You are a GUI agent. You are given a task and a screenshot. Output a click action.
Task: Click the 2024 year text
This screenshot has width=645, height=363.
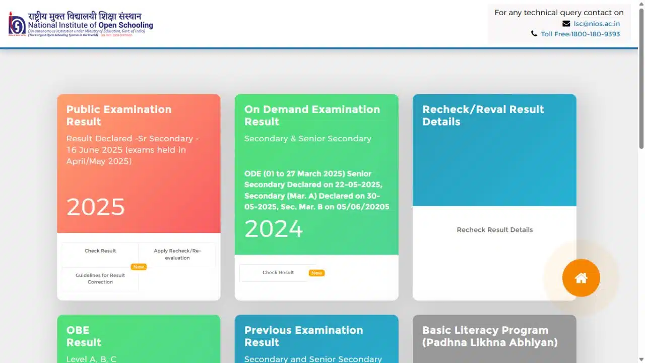pos(274,229)
